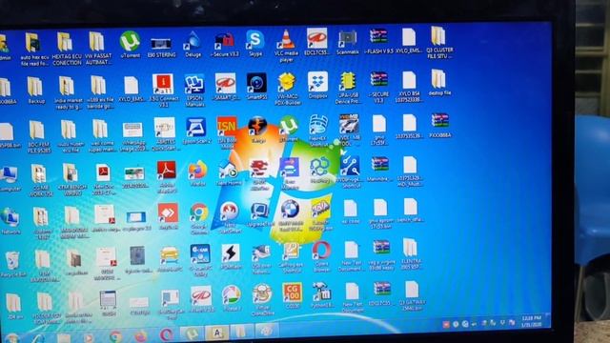Click the Opera icon on the taskbar
Viewport: 610px width, 343px height.
166,334
